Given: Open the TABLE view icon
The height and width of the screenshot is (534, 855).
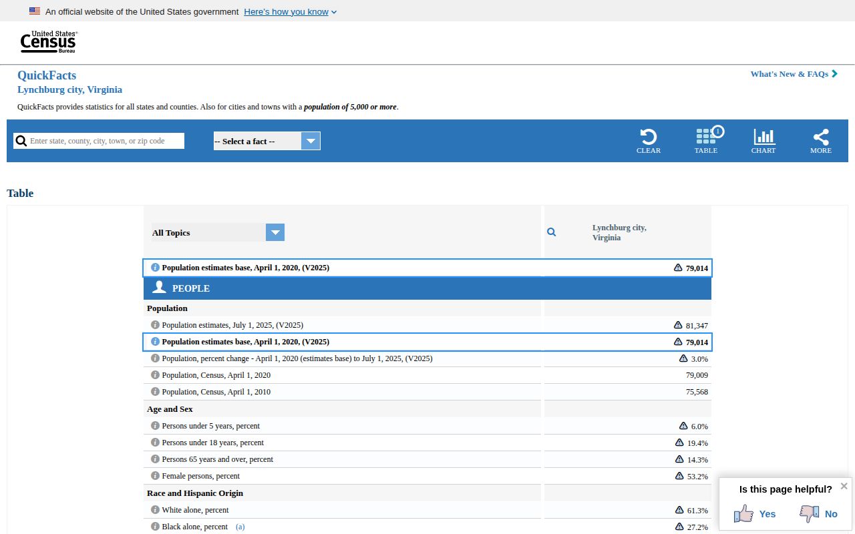Looking at the screenshot, I should (x=706, y=136).
